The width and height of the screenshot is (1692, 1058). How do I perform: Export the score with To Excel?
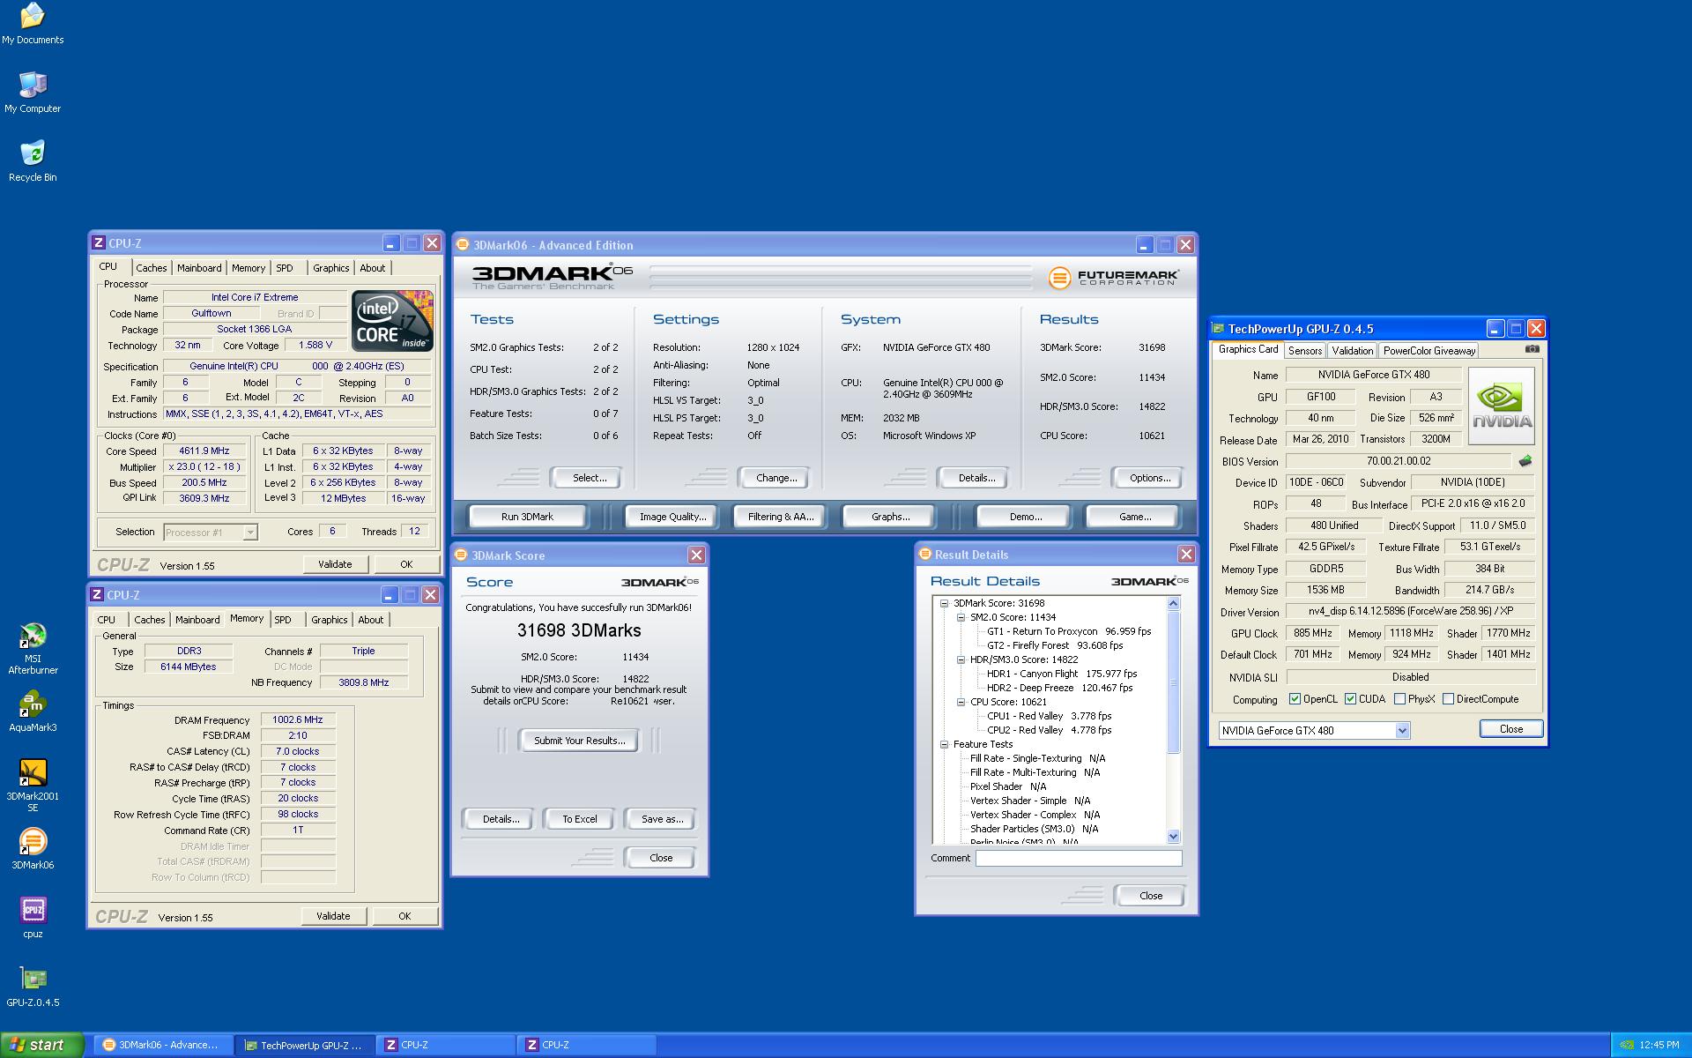(580, 819)
